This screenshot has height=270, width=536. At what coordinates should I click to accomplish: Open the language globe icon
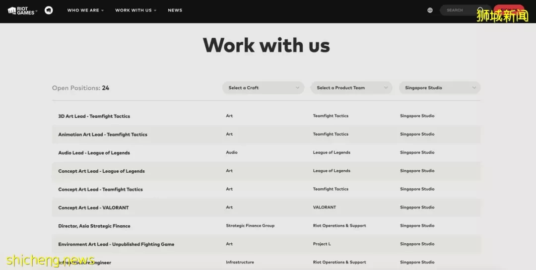(x=430, y=10)
